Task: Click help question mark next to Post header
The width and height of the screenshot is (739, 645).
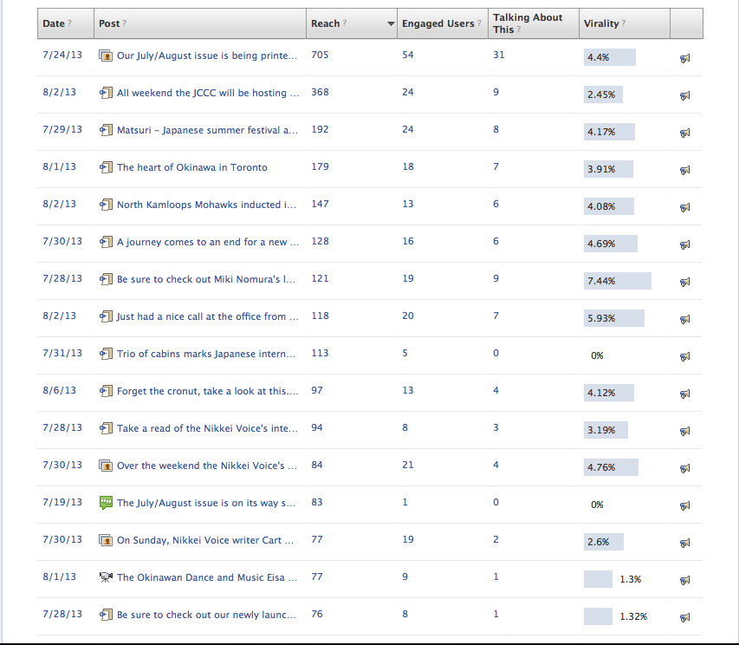Action: (124, 23)
